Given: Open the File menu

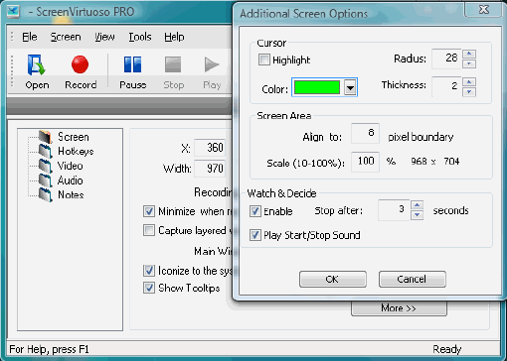Looking at the screenshot, I should pos(30,37).
